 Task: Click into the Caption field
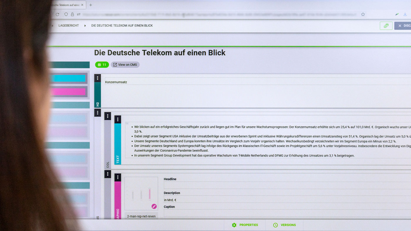click(x=287, y=213)
